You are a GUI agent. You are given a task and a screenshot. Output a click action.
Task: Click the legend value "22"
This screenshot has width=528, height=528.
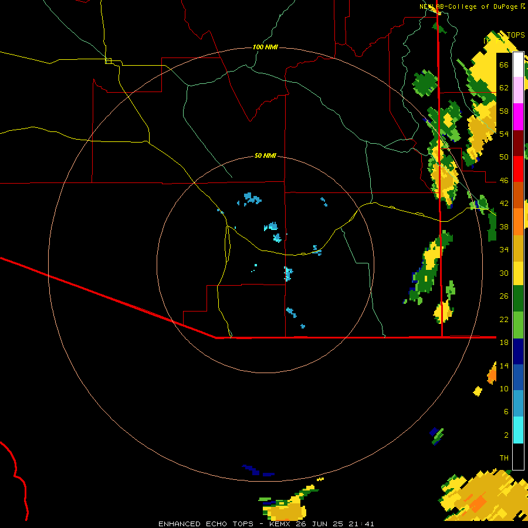coord(504,319)
